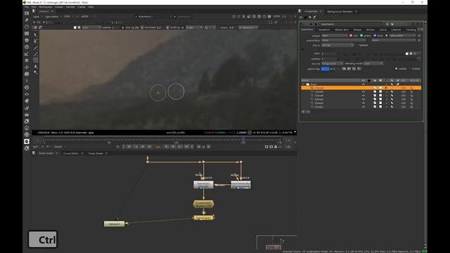The image size is (450, 253).
Task: Select the Clone tool in viewer toolbar
Action: coord(36,60)
